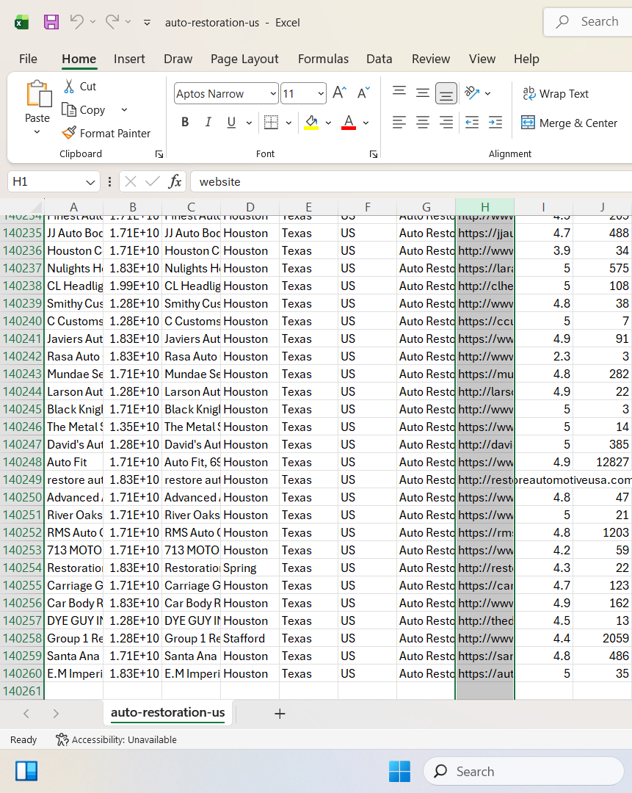632x793 pixels.
Task: Merge and center the selected cells
Action: pyautogui.click(x=570, y=123)
